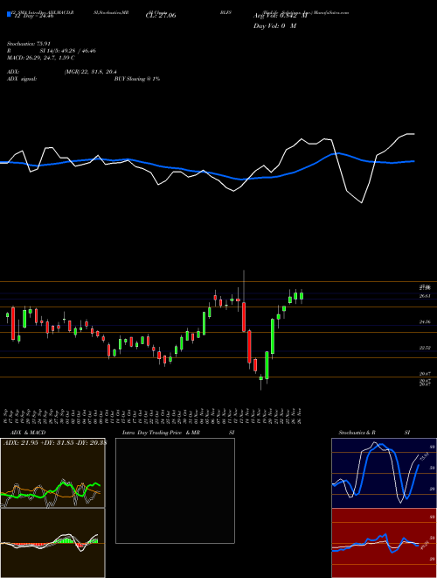Select the '12 Day = 24.46' SMA label
Image resolution: width=437 pixels, height=578 pixels.
point(34,16)
